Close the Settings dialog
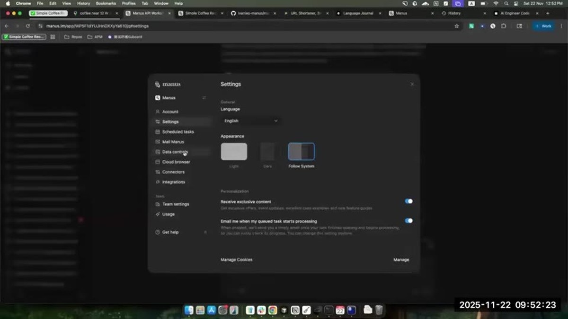Screen dimensions: 568x319 click(412, 84)
